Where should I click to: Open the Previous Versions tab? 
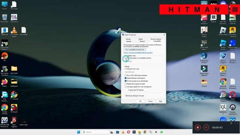pos(156,39)
